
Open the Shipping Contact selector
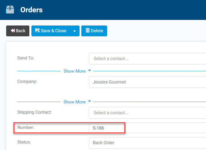[147, 113]
